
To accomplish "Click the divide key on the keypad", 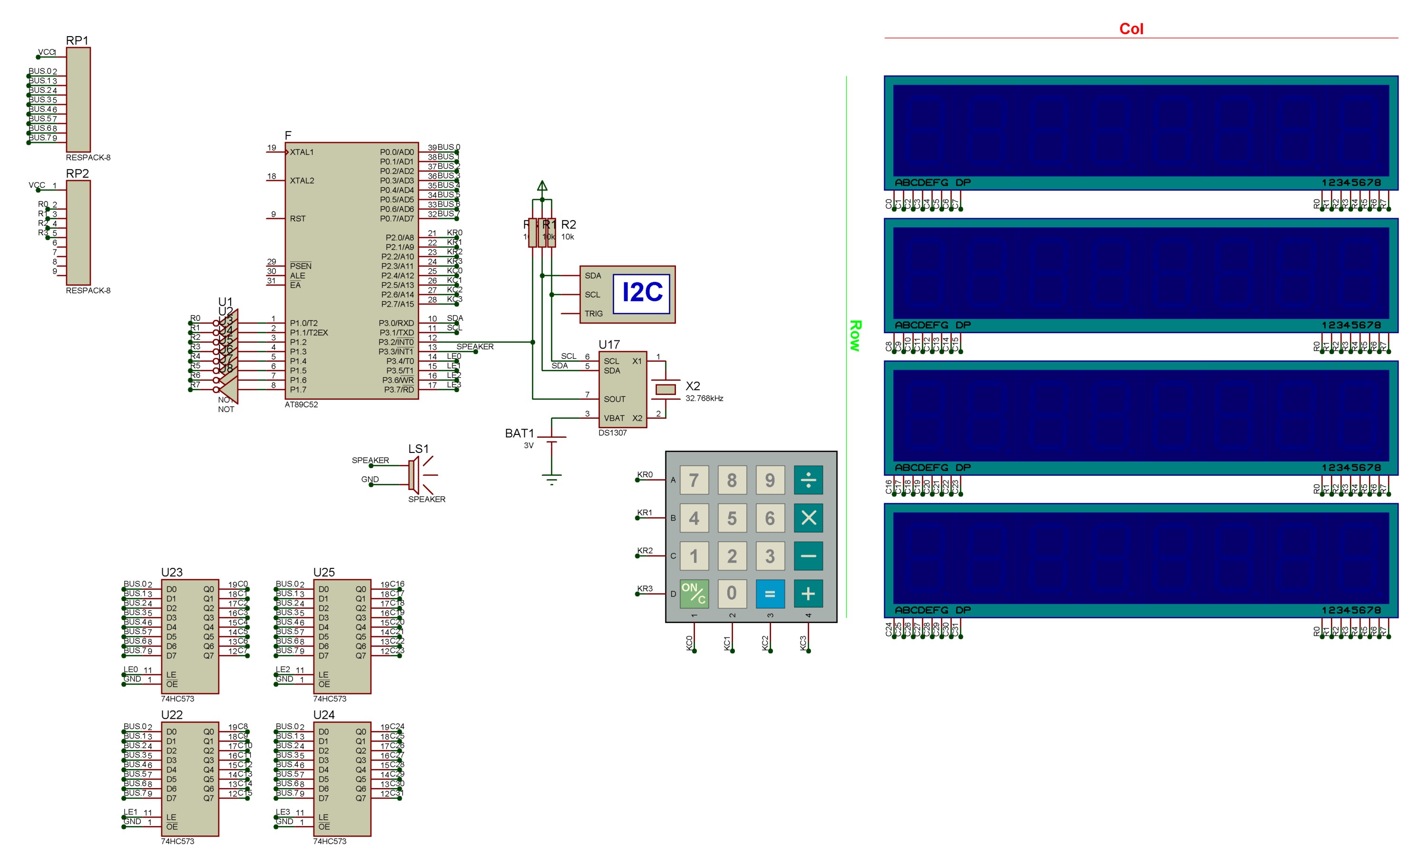I will [808, 480].
